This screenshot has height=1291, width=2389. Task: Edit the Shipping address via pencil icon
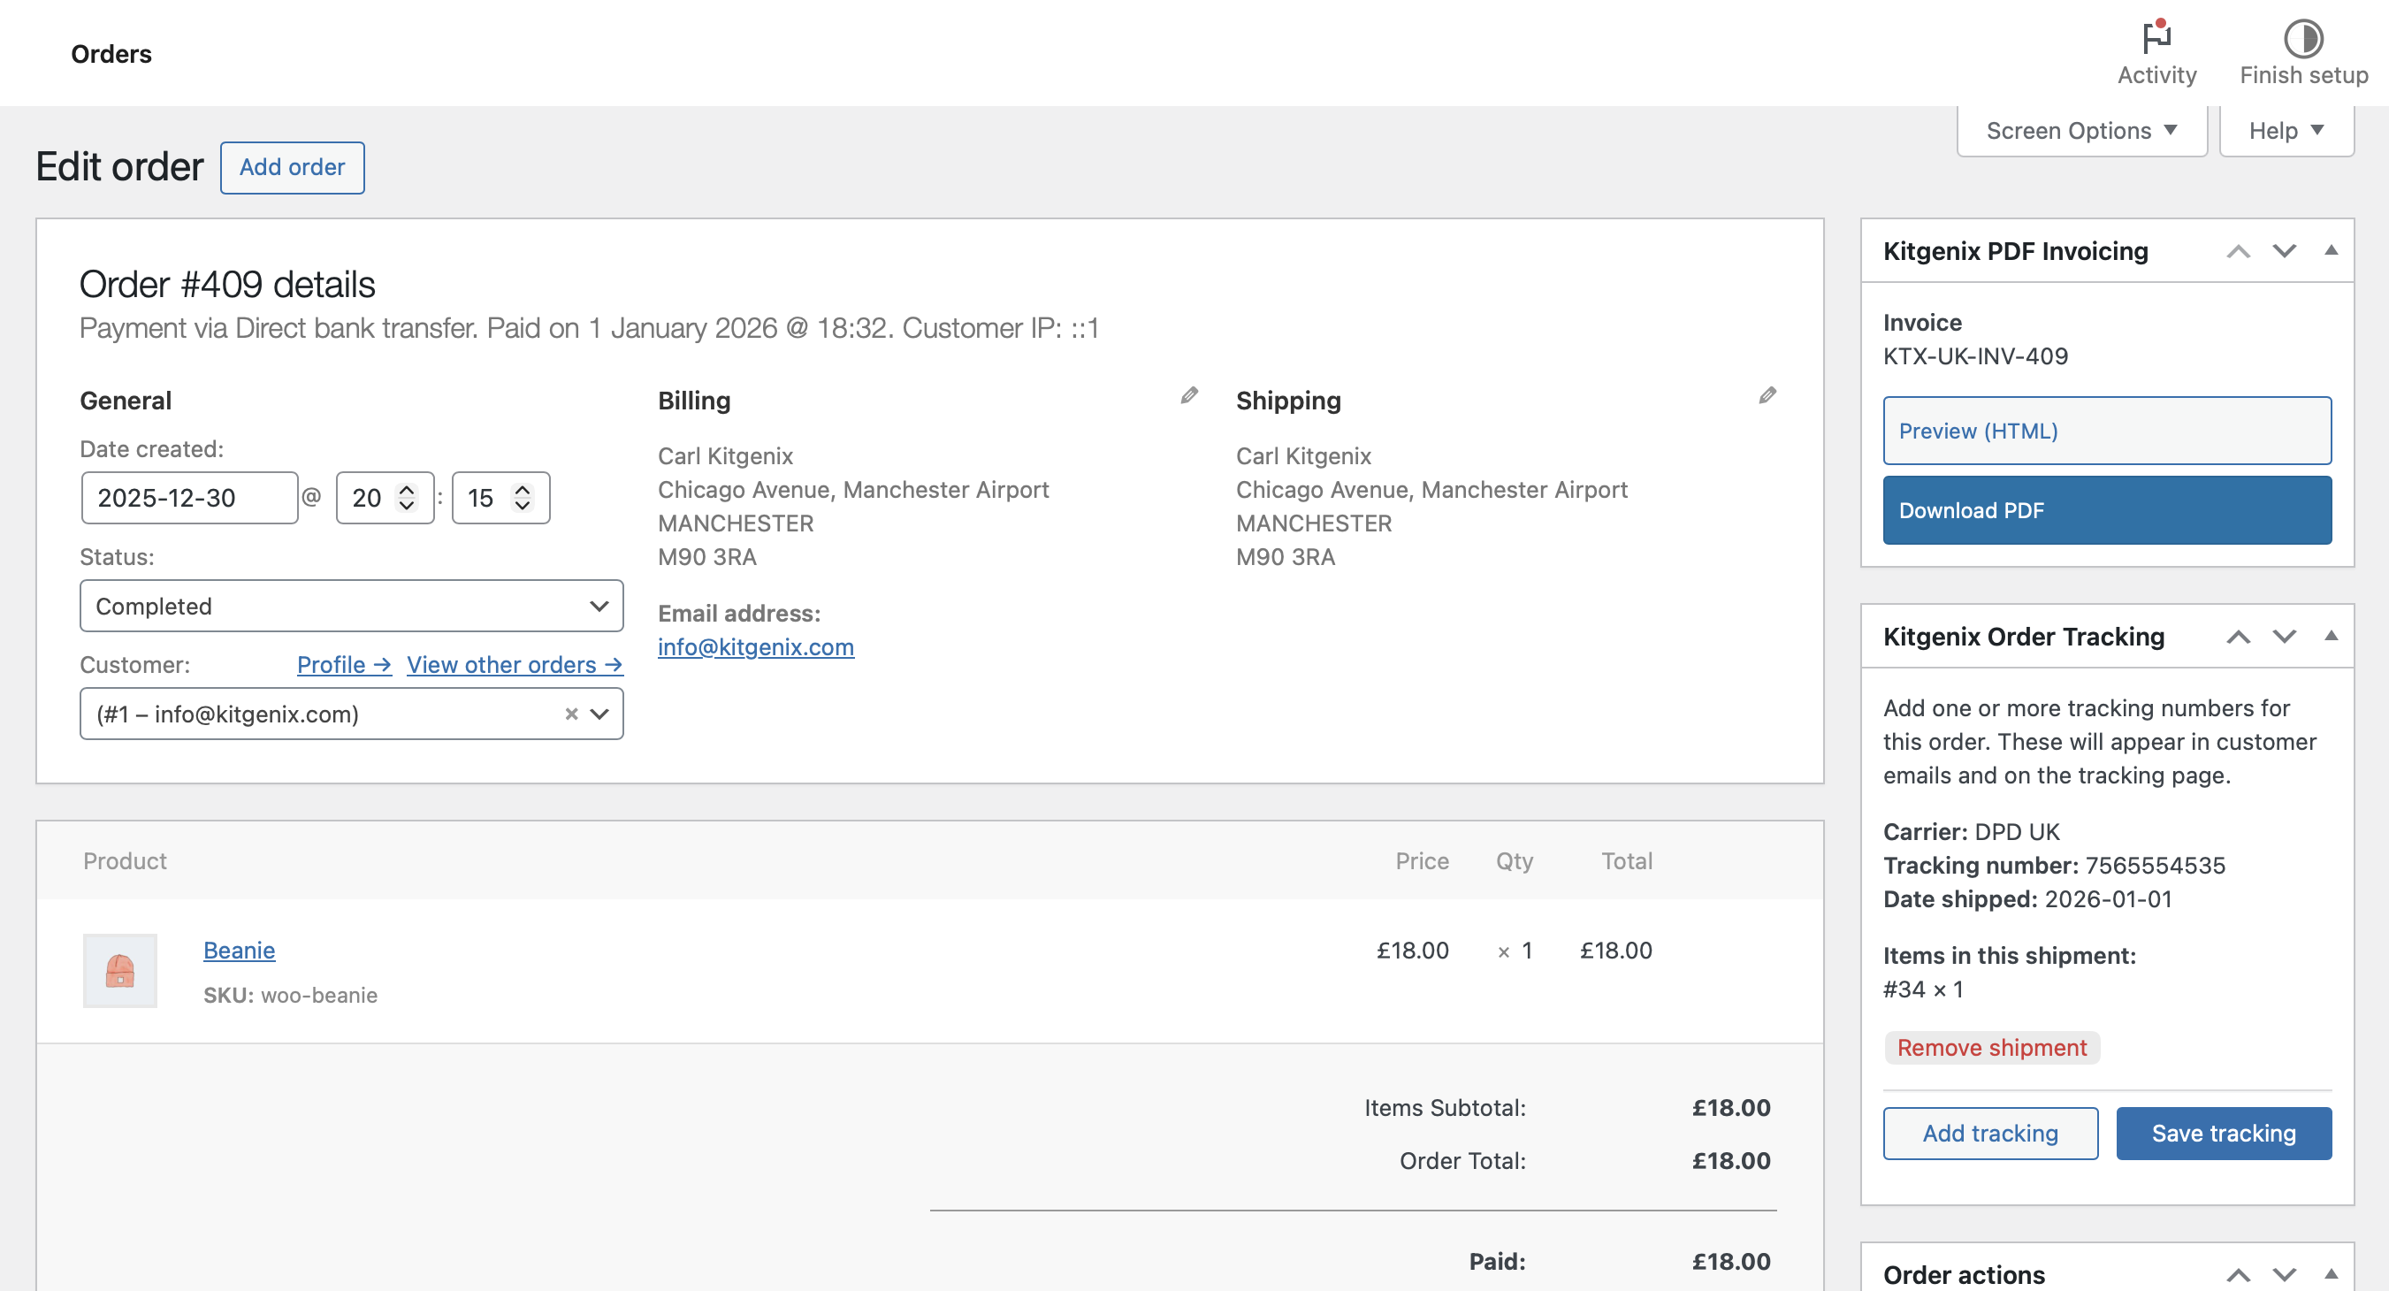pos(1767,396)
